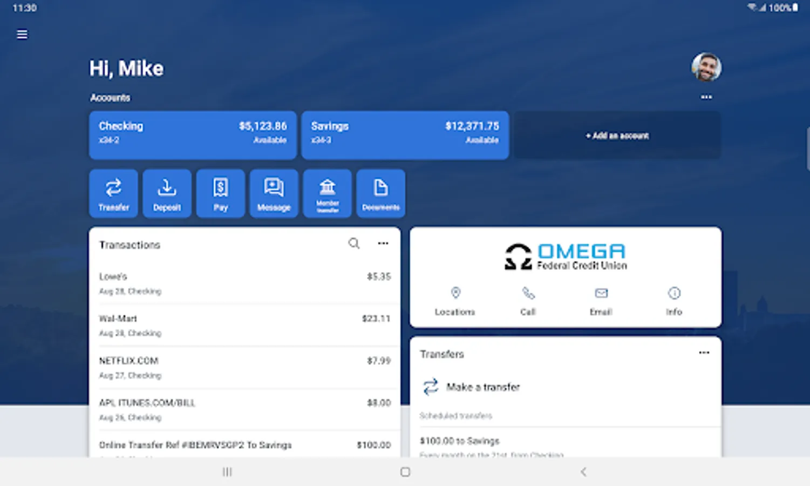Click Add an account
The height and width of the screenshot is (486, 810).
pyautogui.click(x=617, y=135)
